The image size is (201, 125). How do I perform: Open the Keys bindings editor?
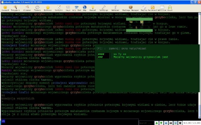click(68, 8)
